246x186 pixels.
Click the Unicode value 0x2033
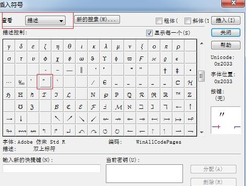(x=223, y=64)
